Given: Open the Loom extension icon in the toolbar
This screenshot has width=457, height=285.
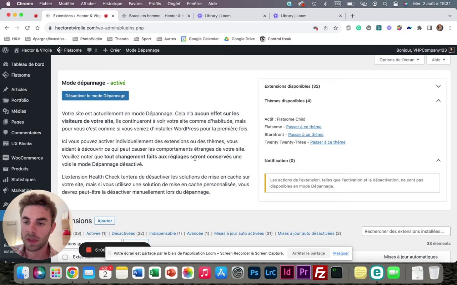Looking at the screenshot, I should 389,28.
